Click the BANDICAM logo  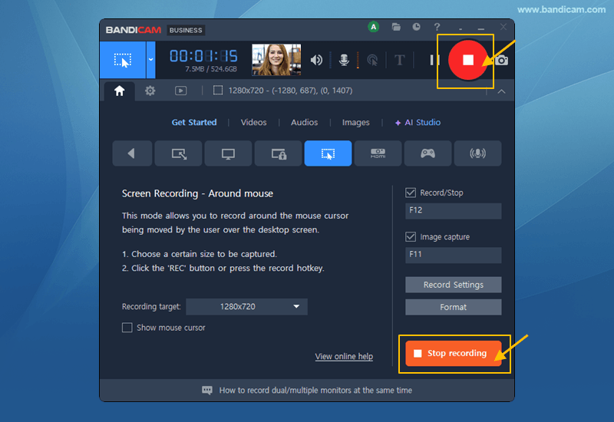pos(133,30)
